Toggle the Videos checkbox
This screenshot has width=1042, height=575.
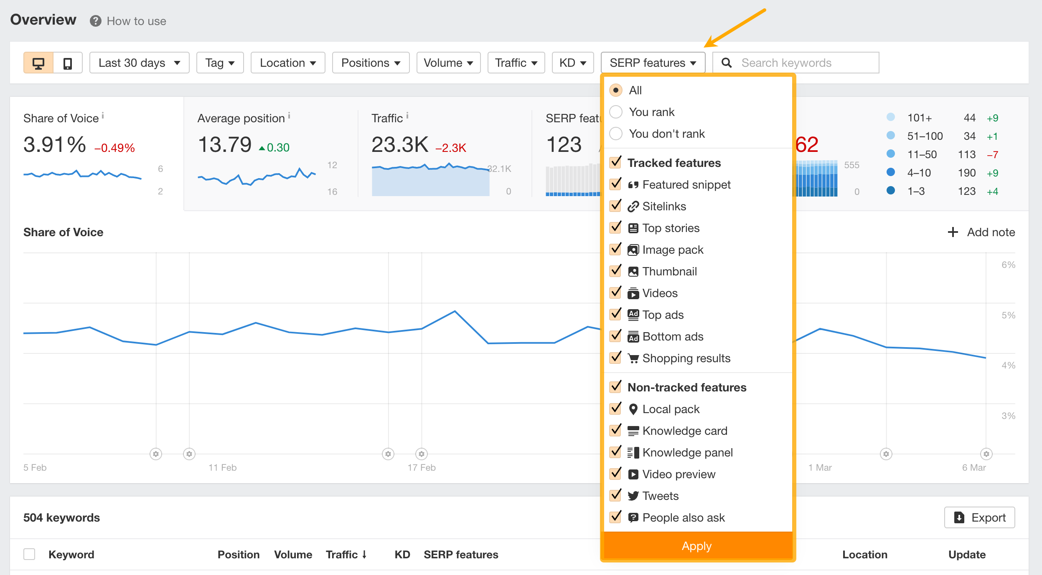(x=615, y=293)
